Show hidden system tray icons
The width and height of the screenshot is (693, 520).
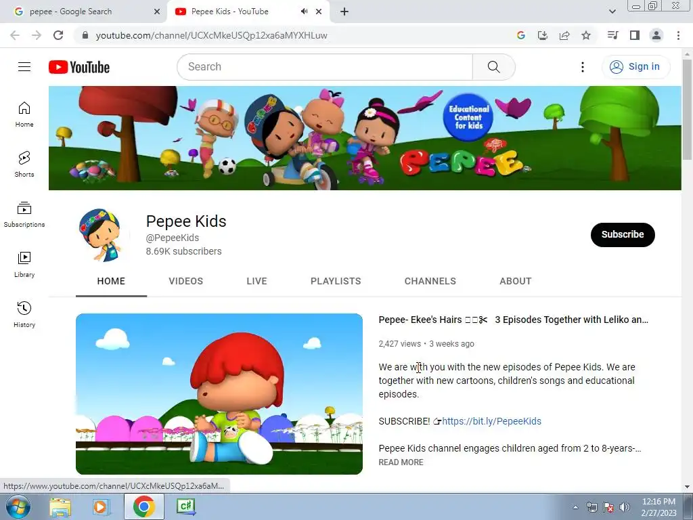(575, 507)
